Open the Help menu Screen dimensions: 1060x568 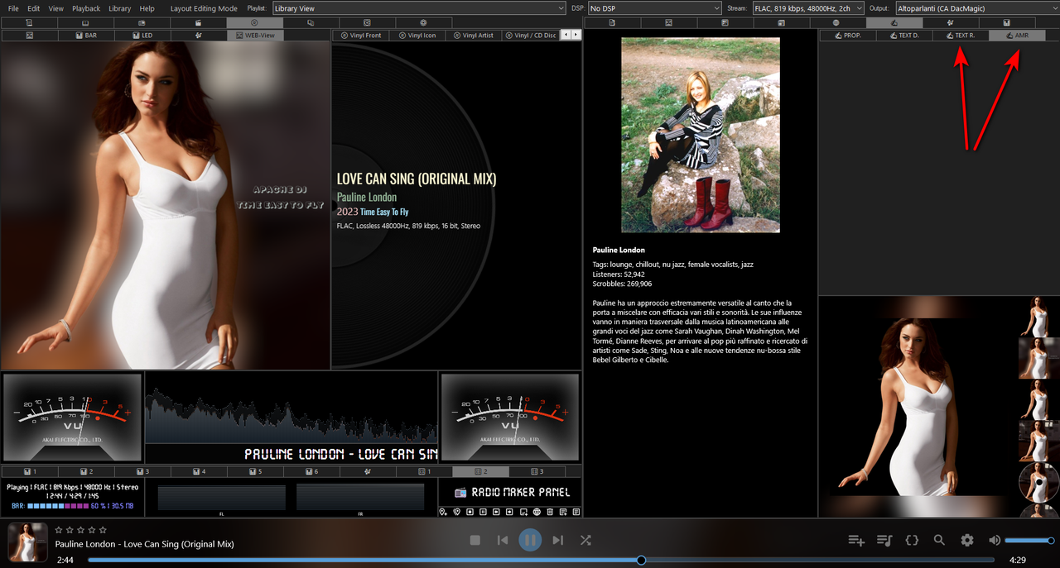tap(147, 8)
